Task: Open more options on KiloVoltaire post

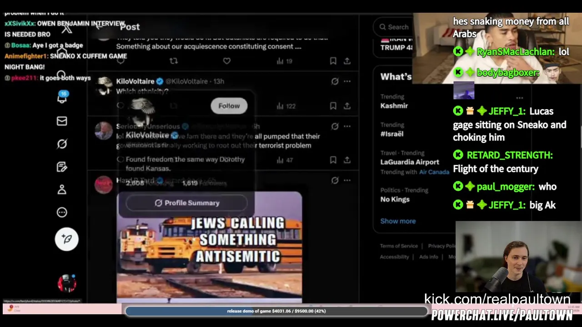Action: pos(347,81)
